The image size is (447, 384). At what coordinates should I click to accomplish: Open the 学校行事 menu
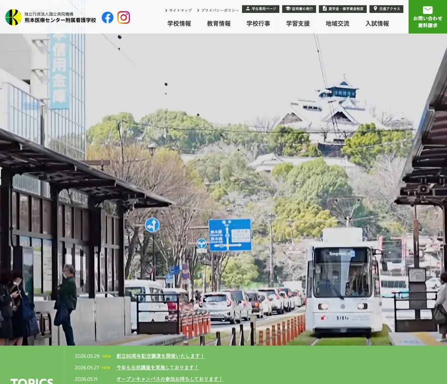258,23
